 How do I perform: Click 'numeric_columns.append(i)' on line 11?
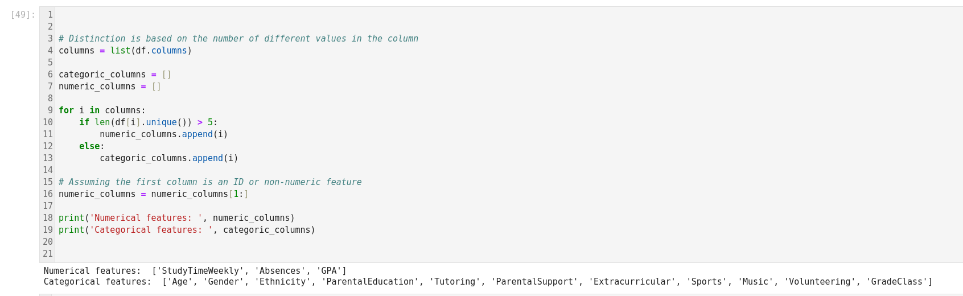coord(163,134)
